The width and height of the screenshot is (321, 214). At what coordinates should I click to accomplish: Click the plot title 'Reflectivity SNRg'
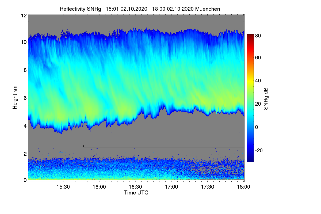80,9
